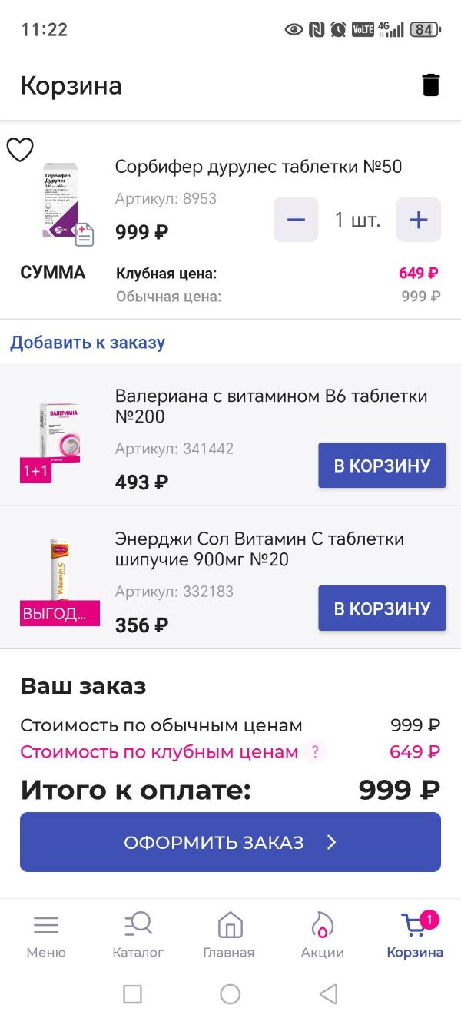The width and height of the screenshot is (461, 1018).
Task: Increase quantity with the plus button
Action: click(x=418, y=220)
